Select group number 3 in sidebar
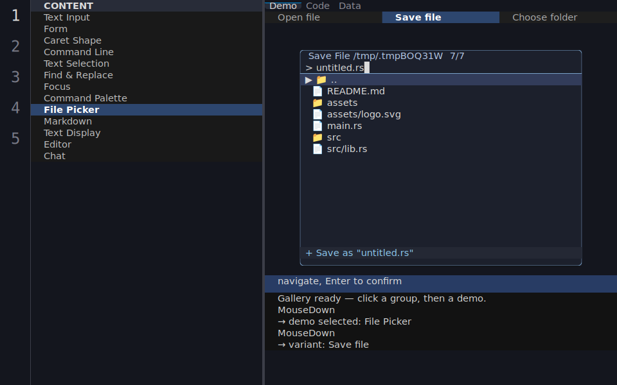 coord(15,77)
